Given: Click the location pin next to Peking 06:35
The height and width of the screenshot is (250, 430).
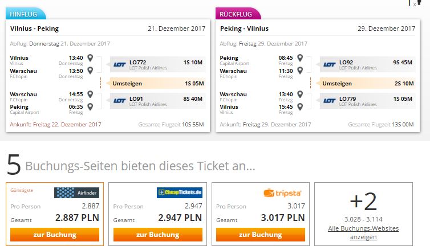Looking at the screenshot, I should [x=90, y=106].
